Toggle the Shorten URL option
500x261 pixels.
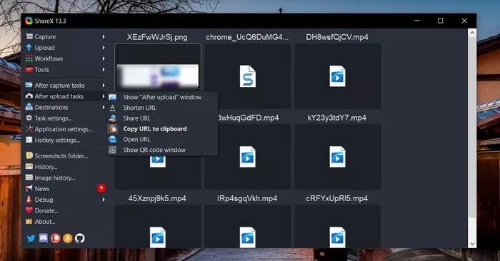(x=163, y=108)
